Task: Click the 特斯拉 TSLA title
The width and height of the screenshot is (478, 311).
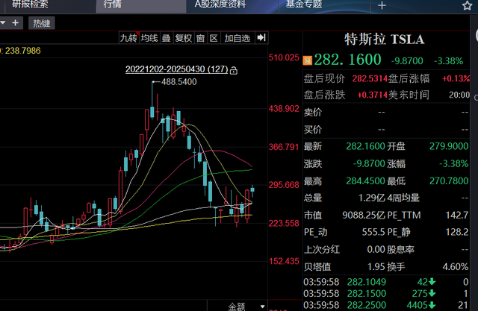Action: [x=384, y=40]
